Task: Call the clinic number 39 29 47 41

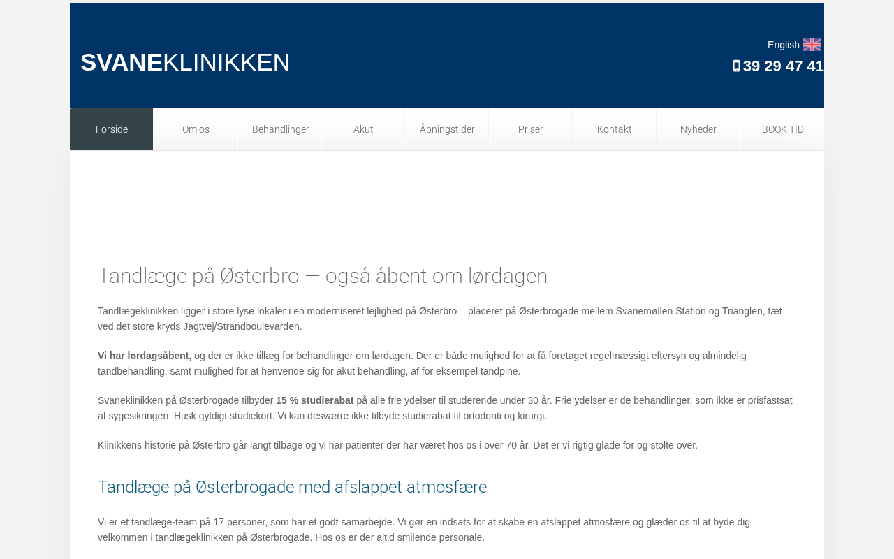Action: pos(783,66)
